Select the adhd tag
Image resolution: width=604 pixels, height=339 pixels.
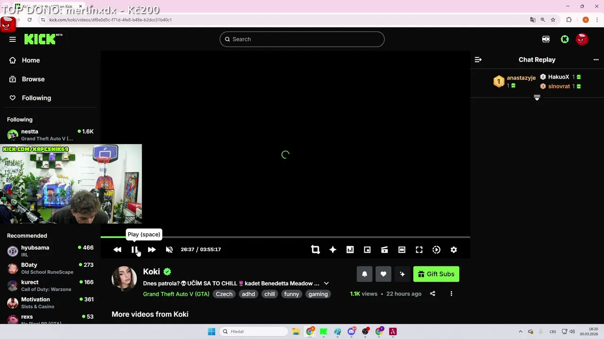(248, 294)
